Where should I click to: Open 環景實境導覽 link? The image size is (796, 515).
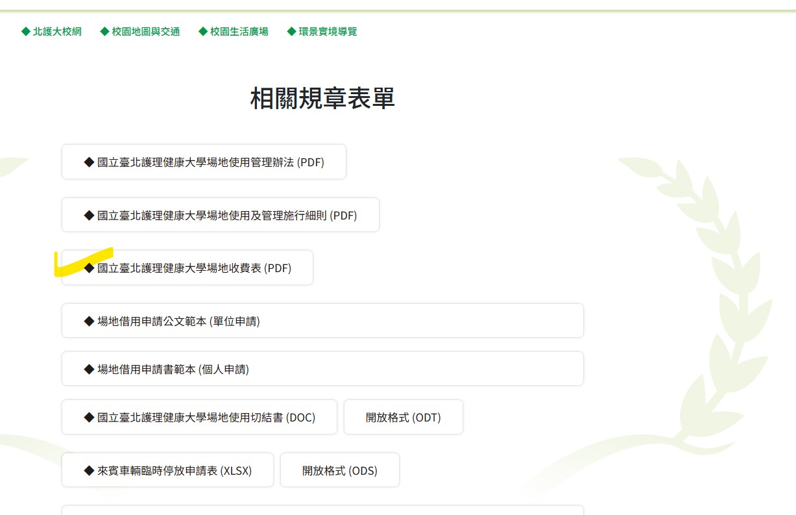[322, 31]
